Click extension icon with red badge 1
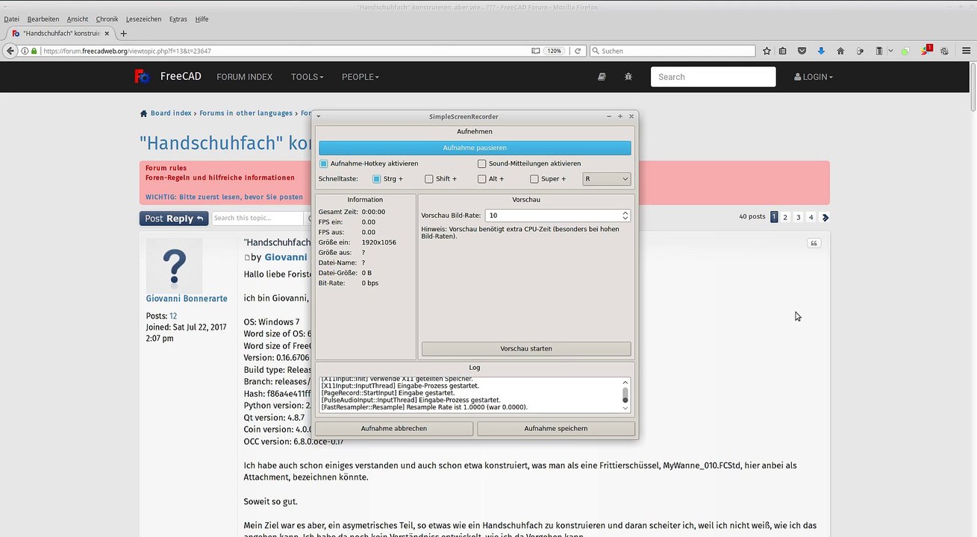Viewport: 977px width, 537px height. pyautogui.click(x=926, y=50)
